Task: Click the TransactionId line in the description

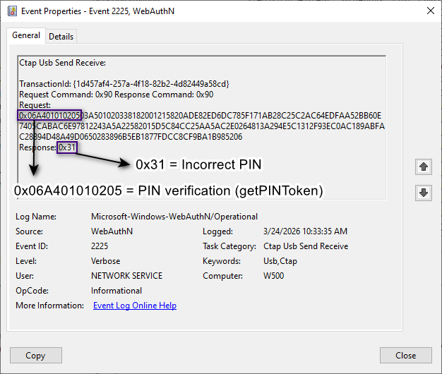Action: tap(124, 84)
